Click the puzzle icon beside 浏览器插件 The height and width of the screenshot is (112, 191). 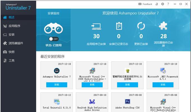[5, 43]
